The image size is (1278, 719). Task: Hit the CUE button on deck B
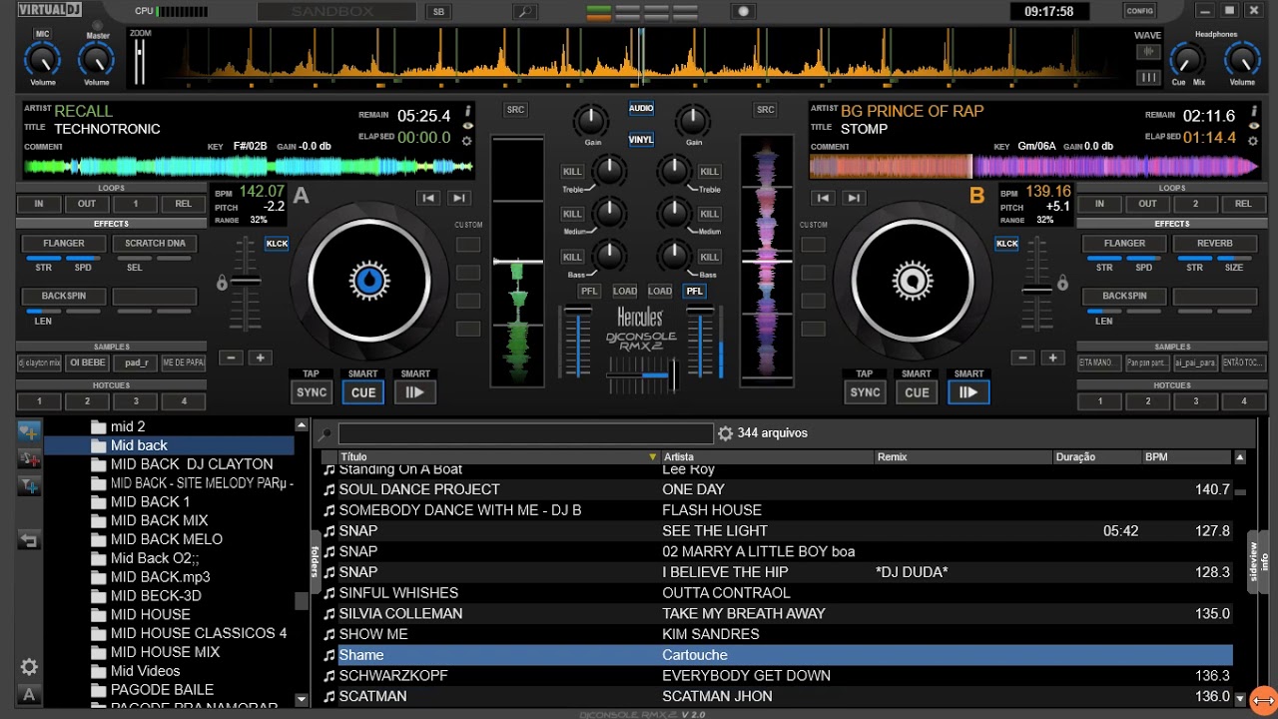coord(917,392)
